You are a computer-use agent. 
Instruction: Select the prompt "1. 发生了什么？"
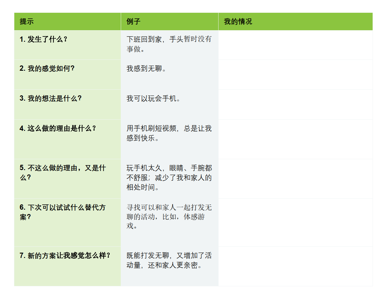tap(43, 39)
